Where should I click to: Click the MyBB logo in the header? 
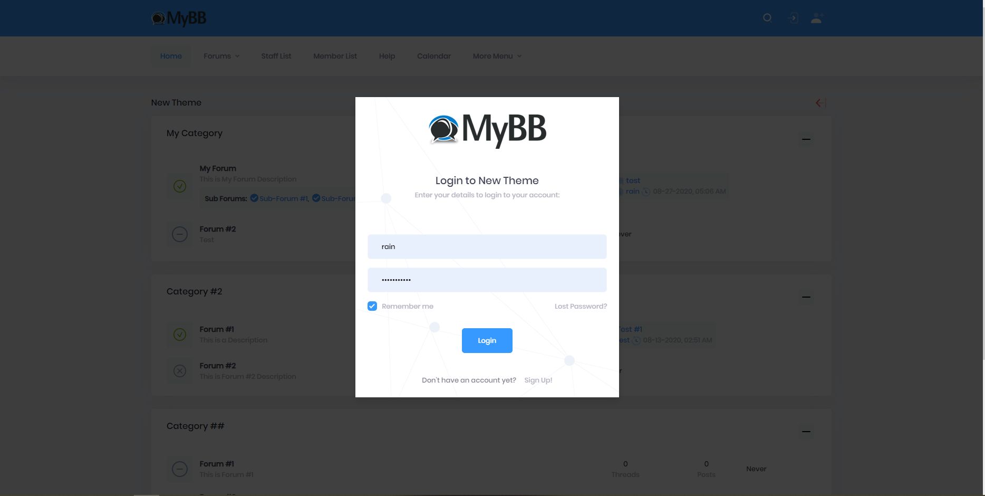(179, 18)
